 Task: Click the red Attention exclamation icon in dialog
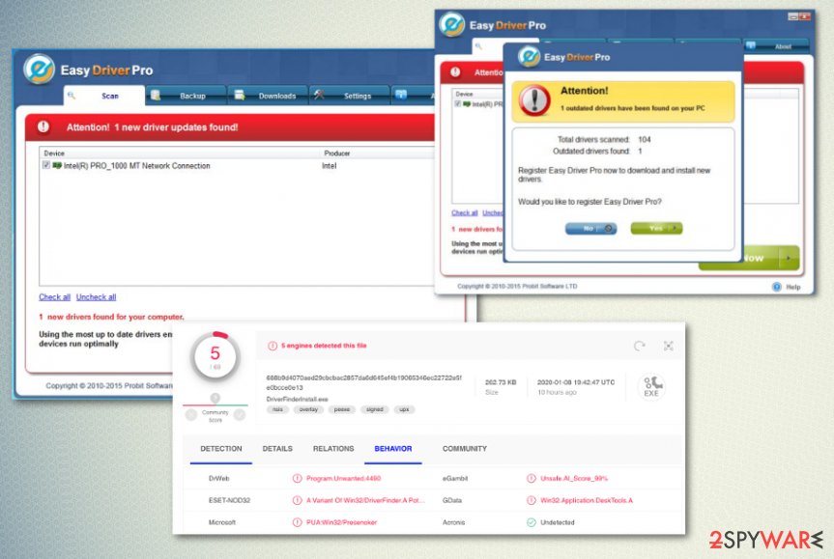click(534, 99)
